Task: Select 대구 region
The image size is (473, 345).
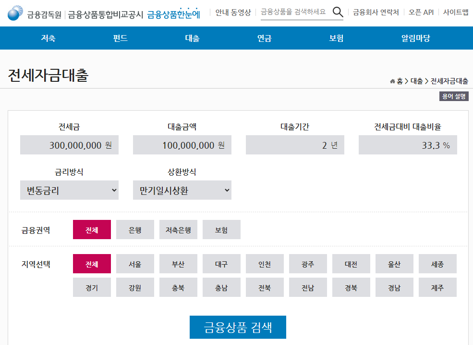Action: (221, 264)
